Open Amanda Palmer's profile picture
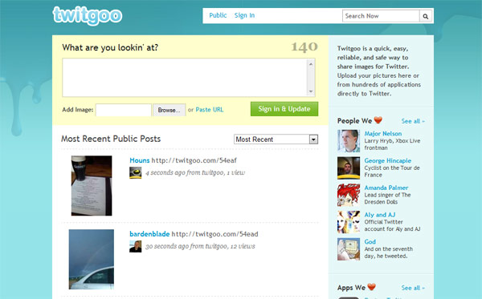This screenshot has width=482, height=299. (349, 195)
